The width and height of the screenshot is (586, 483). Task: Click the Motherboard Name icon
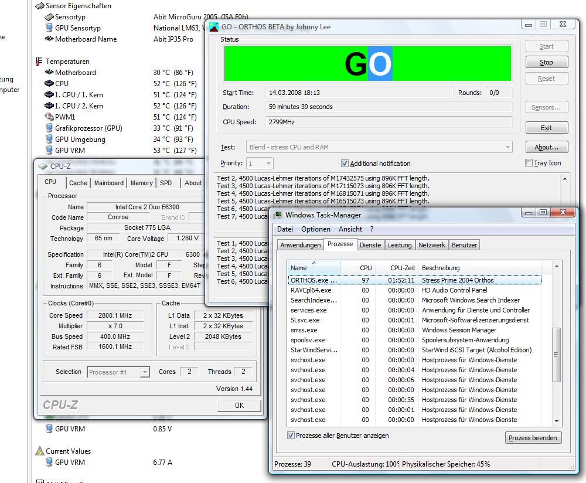click(x=49, y=39)
